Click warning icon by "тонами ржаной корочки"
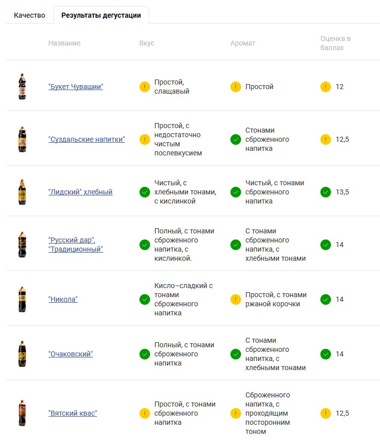380x443 pixels. click(235, 299)
